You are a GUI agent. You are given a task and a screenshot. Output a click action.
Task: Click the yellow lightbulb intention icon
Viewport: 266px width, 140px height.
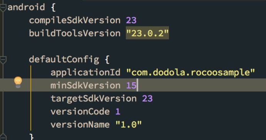tap(18, 82)
